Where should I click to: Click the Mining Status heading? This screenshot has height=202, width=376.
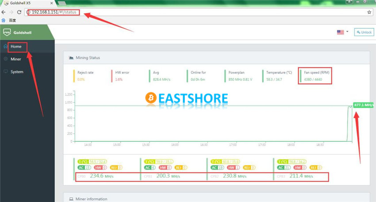pyautogui.click(x=88, y=58)
